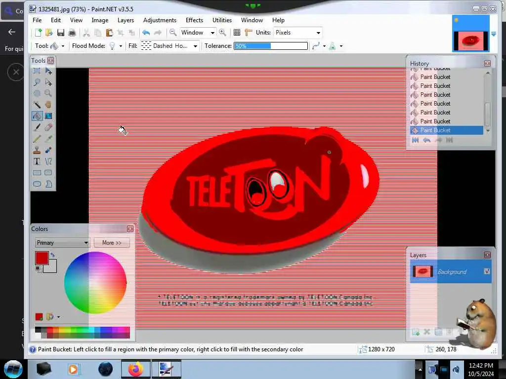Click the history step-back Undo button

pyautogui.click(x=426, y=140)
